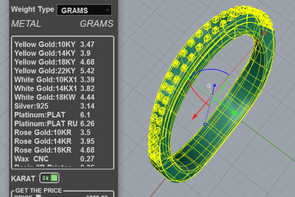Image resolution: width=295 pixels, height=197 pixels.
Task: Click the green square scale handle on the ring
Action: [188, 78]
